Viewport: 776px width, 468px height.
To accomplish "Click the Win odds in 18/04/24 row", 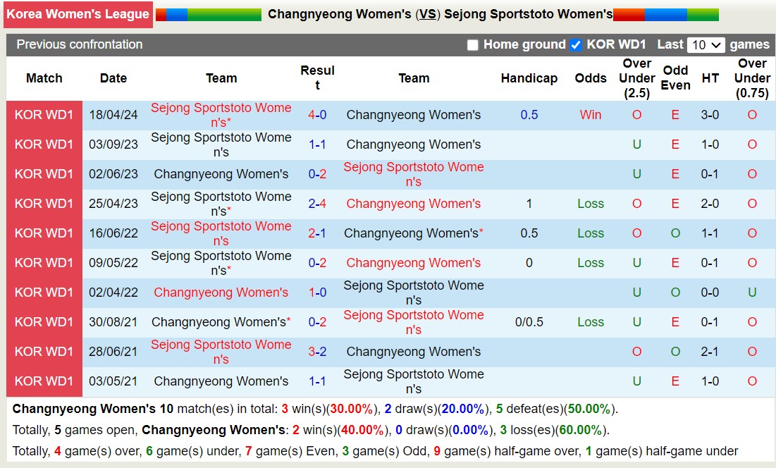I will 591,115.
